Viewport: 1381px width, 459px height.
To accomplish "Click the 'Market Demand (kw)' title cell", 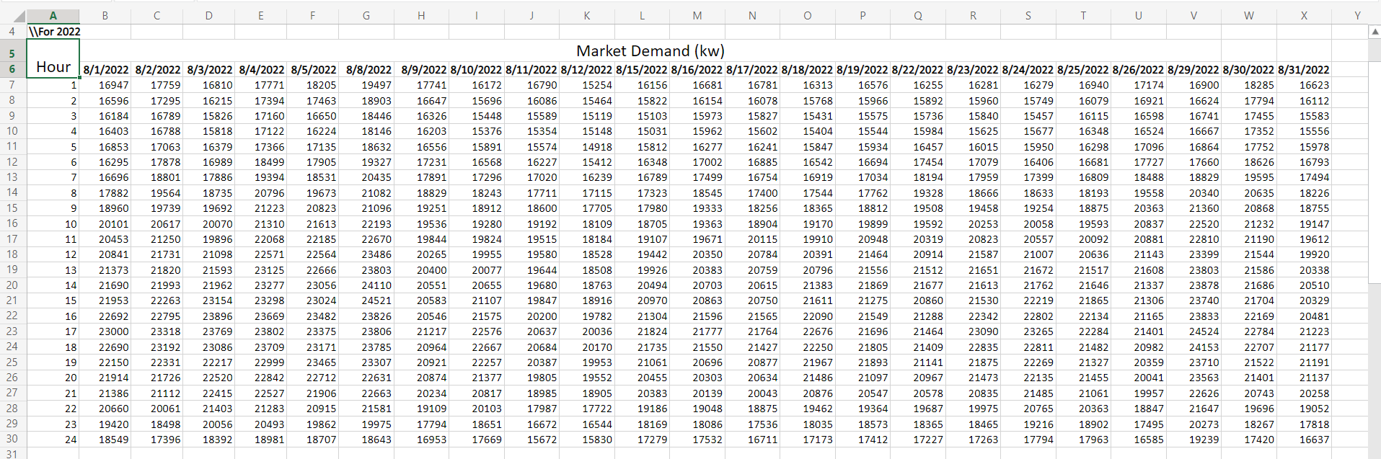I will [x=650, y=50].
